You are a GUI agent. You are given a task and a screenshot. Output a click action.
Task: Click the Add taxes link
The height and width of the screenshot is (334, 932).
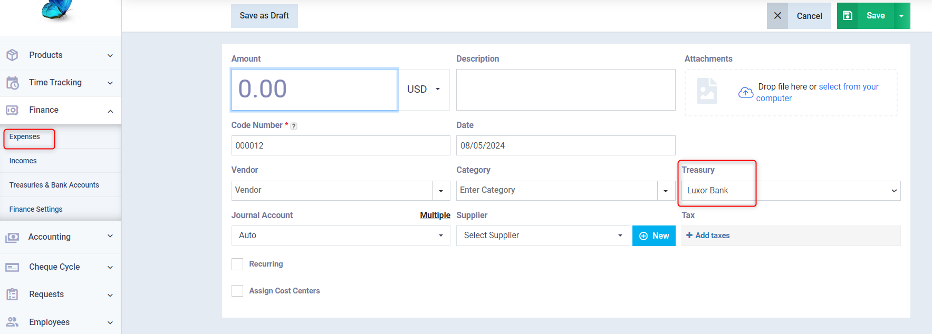[x=708, y=235]
